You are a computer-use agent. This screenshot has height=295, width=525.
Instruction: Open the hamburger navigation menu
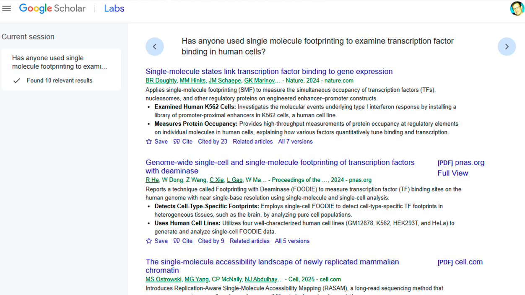pos(6,8)
